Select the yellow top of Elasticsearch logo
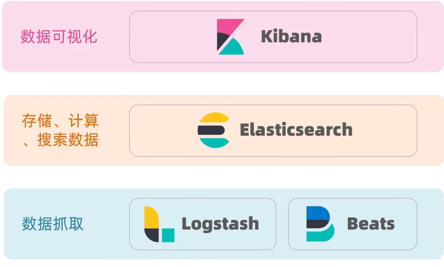 (x=214, y=118)
